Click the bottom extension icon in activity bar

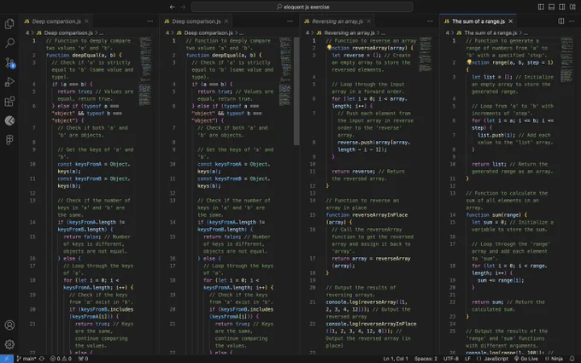(x=9, y=139)
